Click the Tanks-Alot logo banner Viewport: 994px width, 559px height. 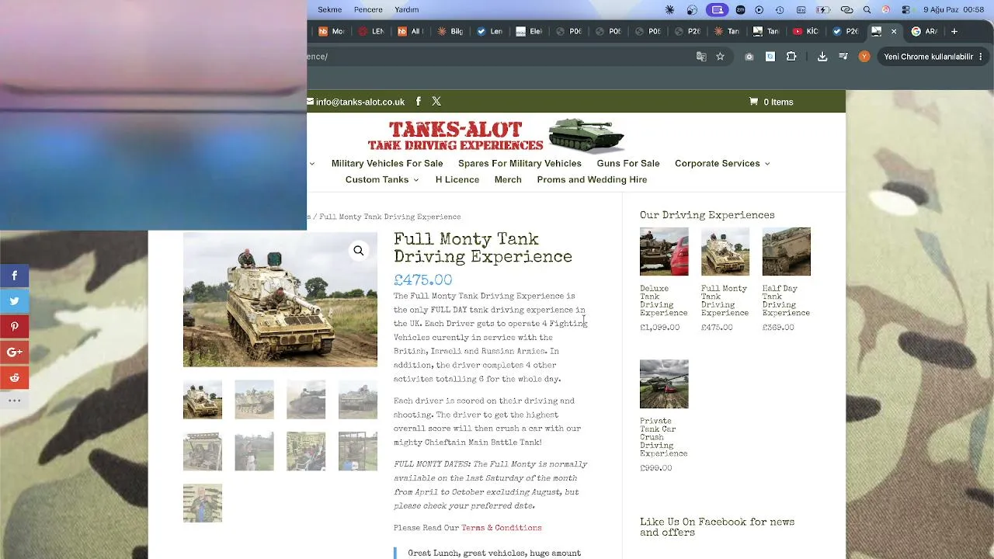pos(496,135)
